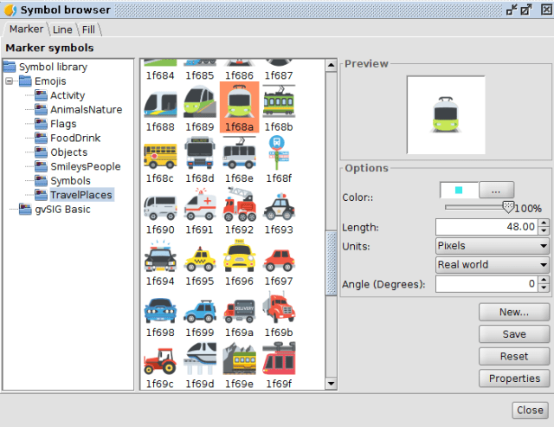554x427 pixels.
Task: Switch to the Line tab
Action: [62, 29]
